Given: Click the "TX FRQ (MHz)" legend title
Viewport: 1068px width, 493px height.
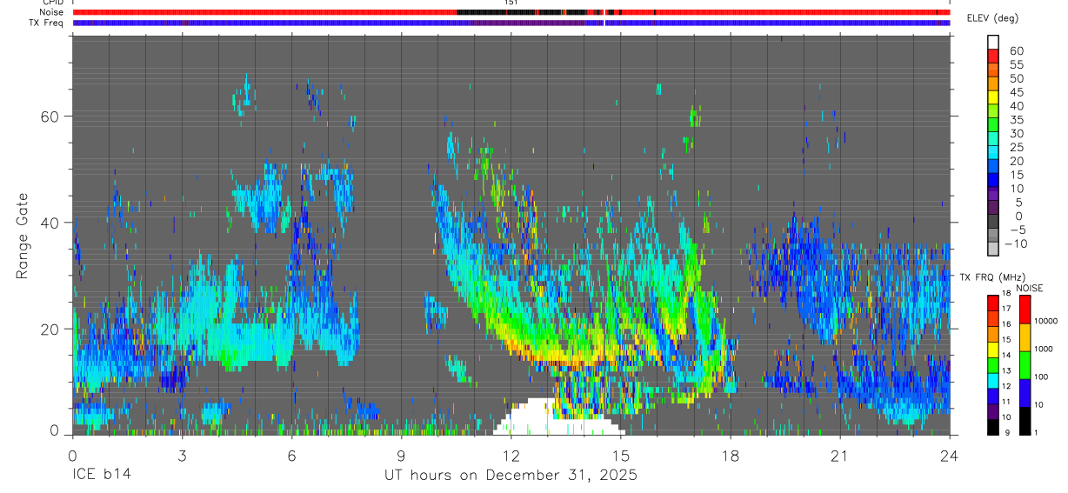Looking at the screenshot, I should (991, 277).
